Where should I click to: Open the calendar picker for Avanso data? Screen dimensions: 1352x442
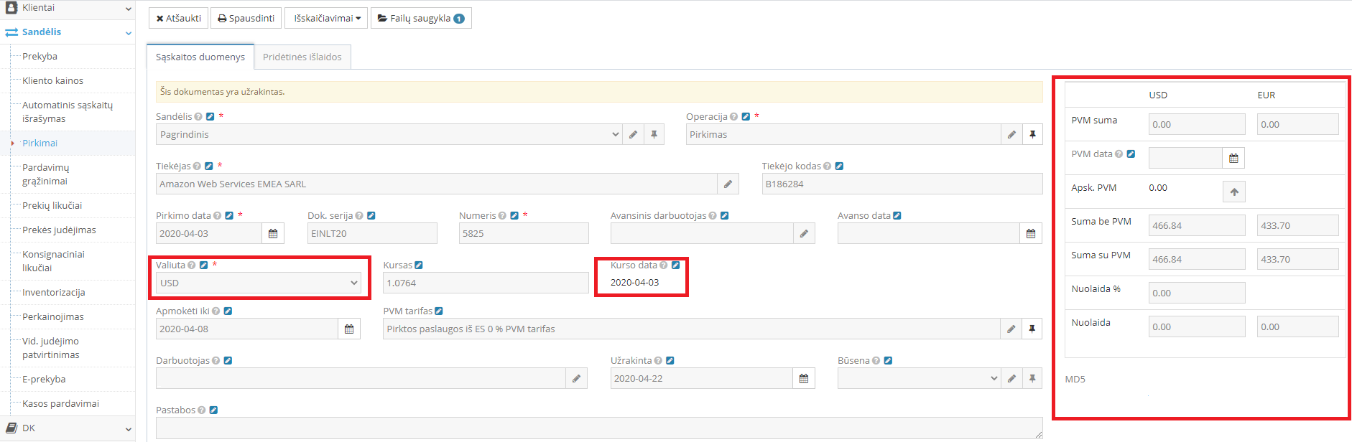[1031, 234]
